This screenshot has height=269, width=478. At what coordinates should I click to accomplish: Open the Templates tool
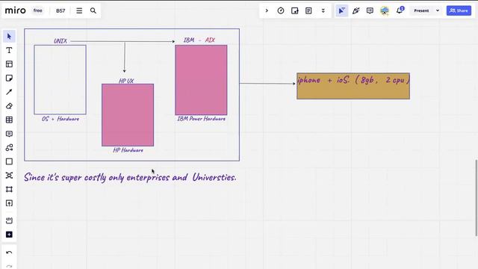click(x=9, y=64)
